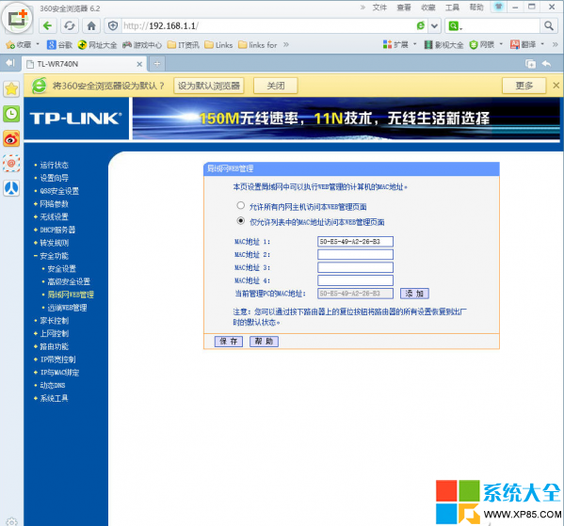Click the browser back arrow button

point(47,26)
